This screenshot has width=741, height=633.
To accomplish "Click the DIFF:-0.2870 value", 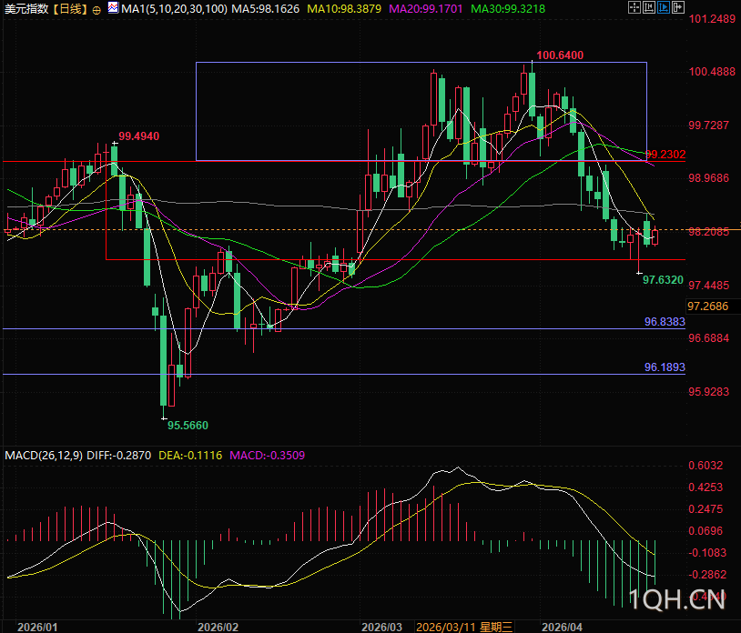I will [x=119, y=456].
